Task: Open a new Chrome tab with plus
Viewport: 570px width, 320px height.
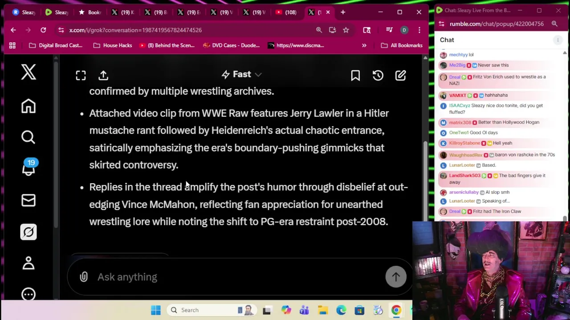Action: 343,12
